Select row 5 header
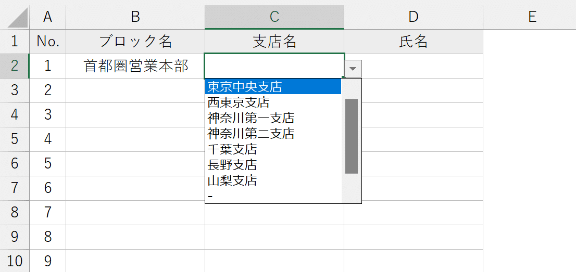 15,139
